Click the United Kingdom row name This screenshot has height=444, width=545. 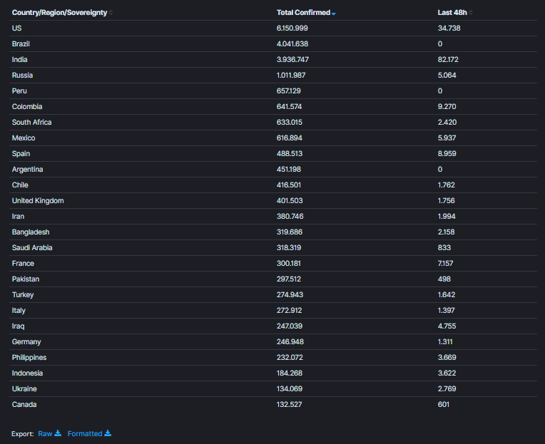point(38,201)
